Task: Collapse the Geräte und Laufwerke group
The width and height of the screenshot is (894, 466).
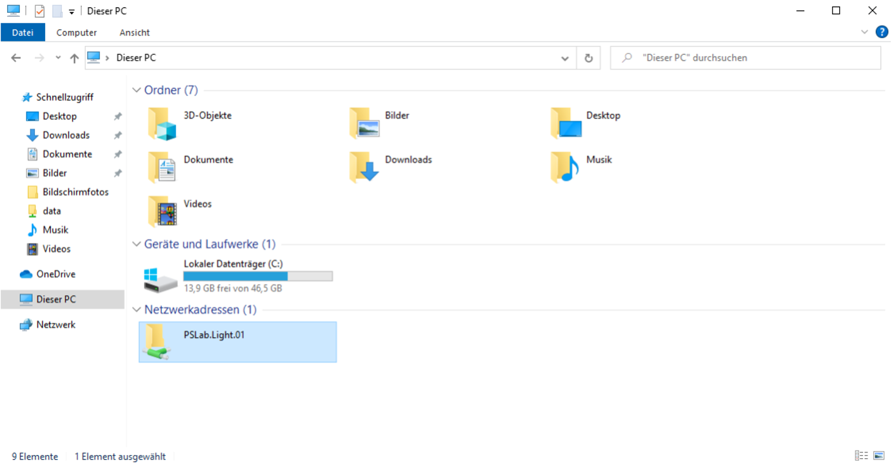Action: (x=136, y=244)
